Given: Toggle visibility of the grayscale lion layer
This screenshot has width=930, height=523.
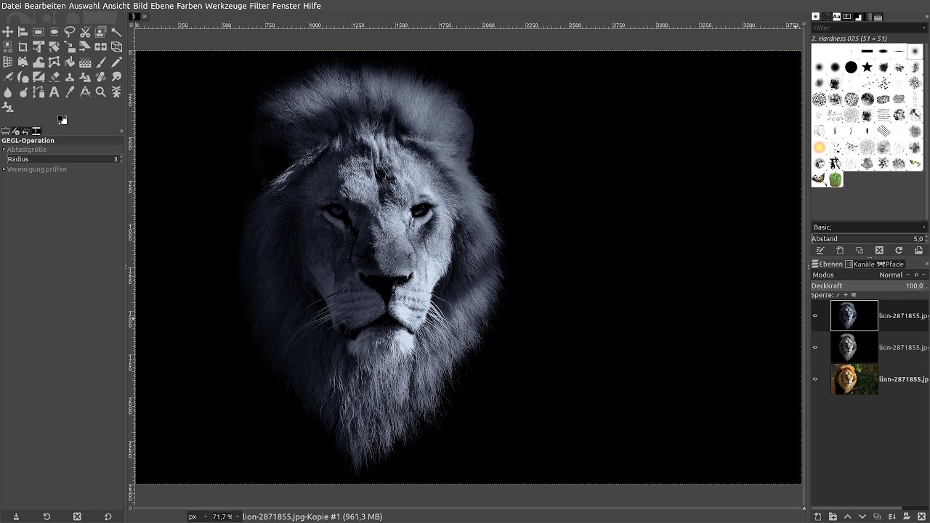Looking at the screenshot, I should [815, 347].
